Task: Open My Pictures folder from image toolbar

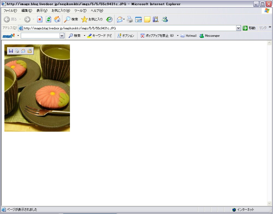Action: [x=30, y=51]
